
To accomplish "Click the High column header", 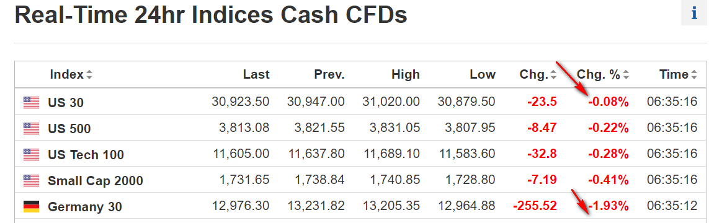I will click(x=406, y=74).
